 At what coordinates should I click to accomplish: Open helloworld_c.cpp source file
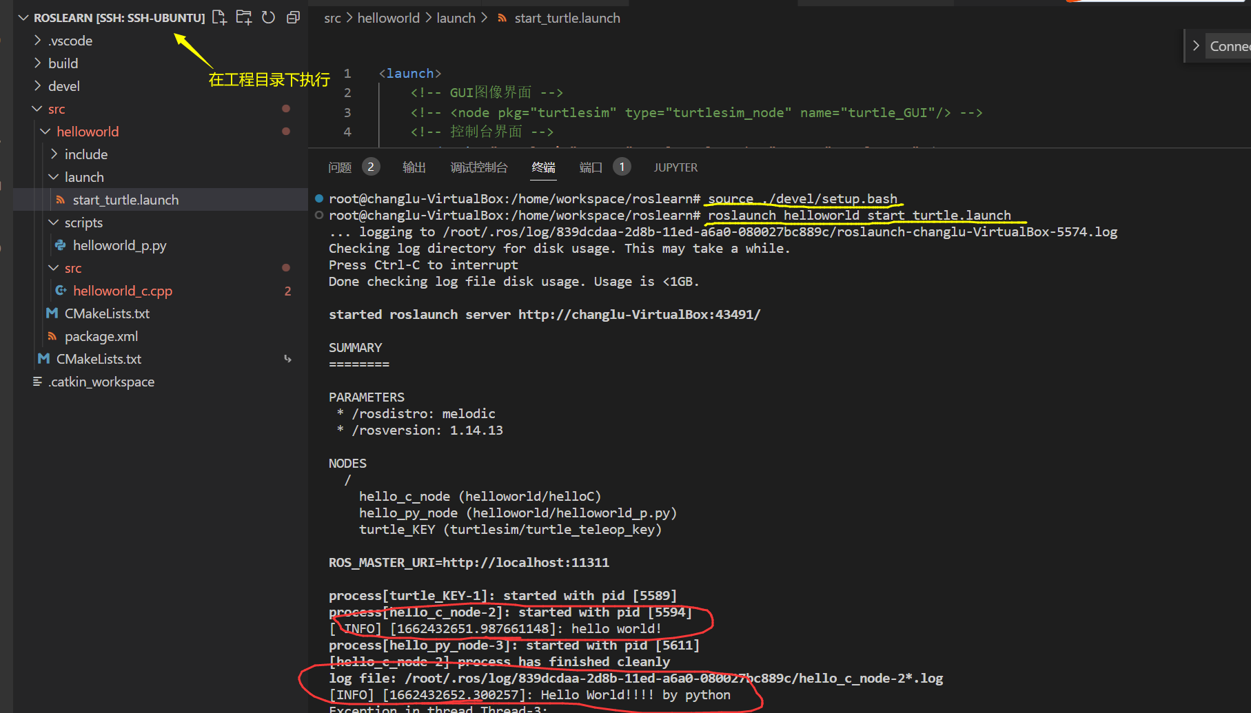click(123, 291)
